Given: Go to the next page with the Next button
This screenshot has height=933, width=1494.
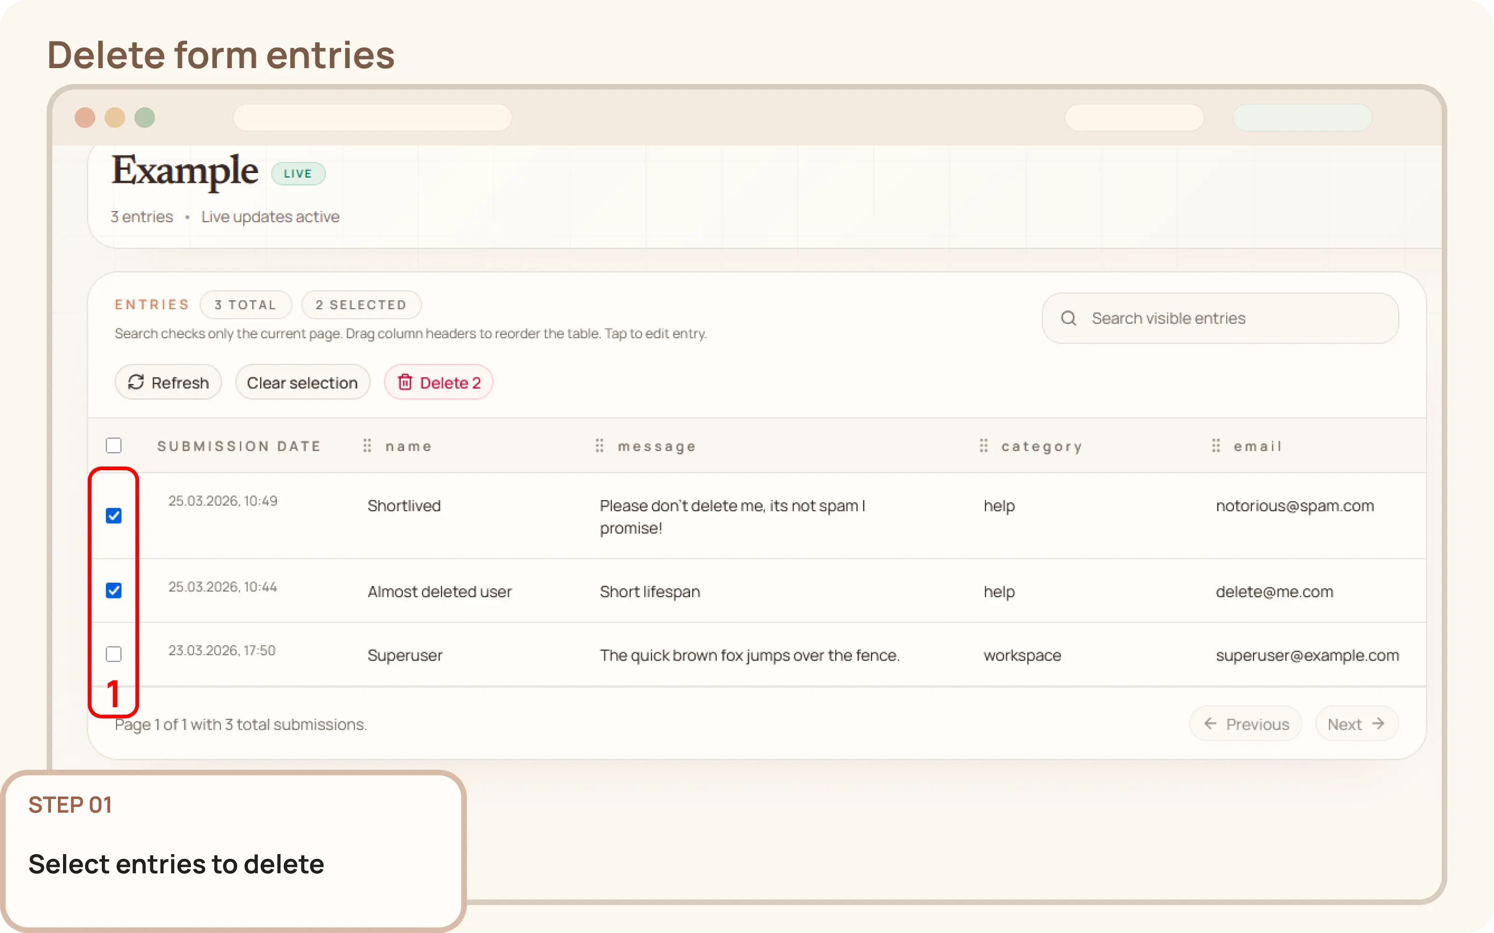Looking at the screenshot, I should 1356,724.
